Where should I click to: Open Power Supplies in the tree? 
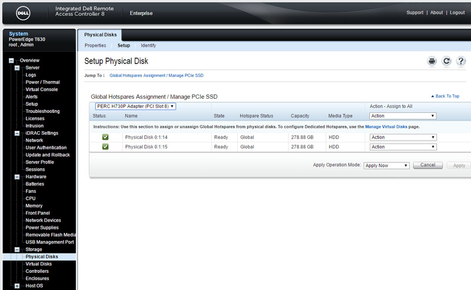tap(42, 228)
